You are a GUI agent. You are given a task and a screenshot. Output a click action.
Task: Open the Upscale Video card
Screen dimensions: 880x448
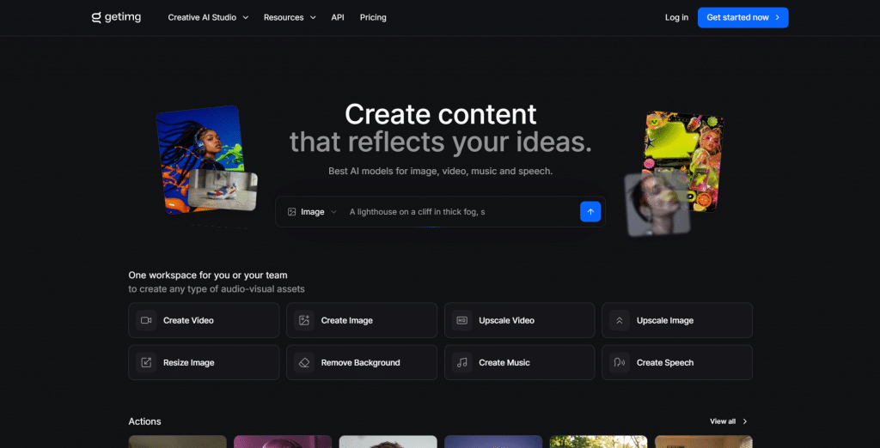tap(519, 320)
